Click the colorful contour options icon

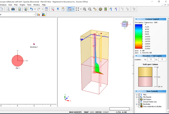44,14
